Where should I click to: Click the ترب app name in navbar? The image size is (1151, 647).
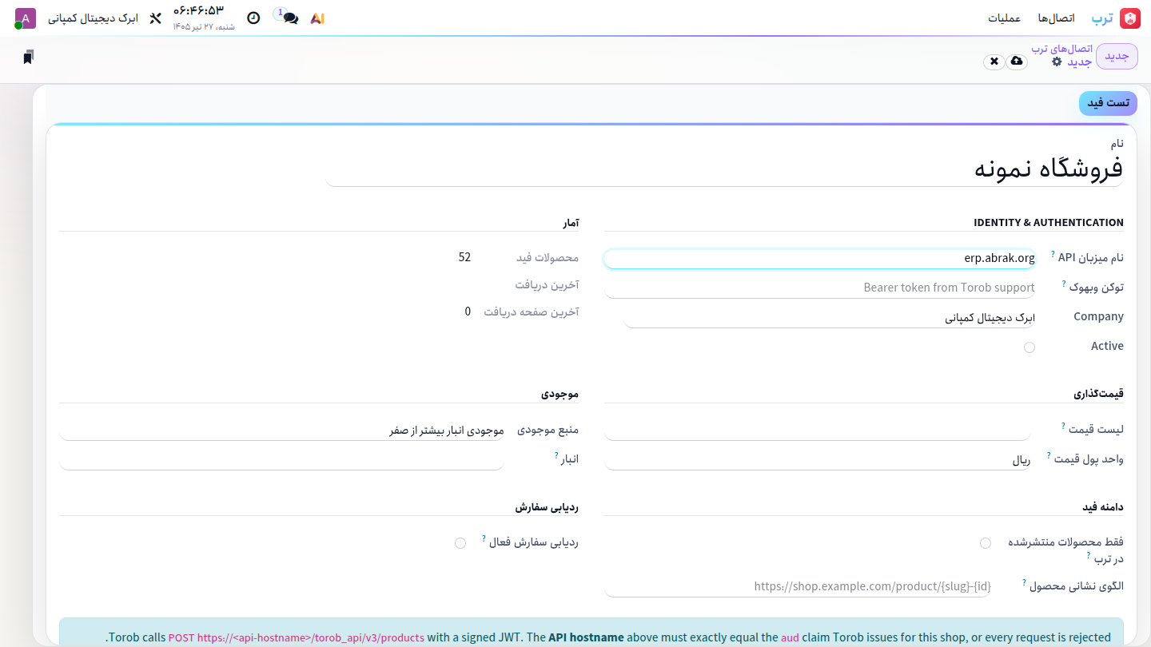pos(1102,18)
